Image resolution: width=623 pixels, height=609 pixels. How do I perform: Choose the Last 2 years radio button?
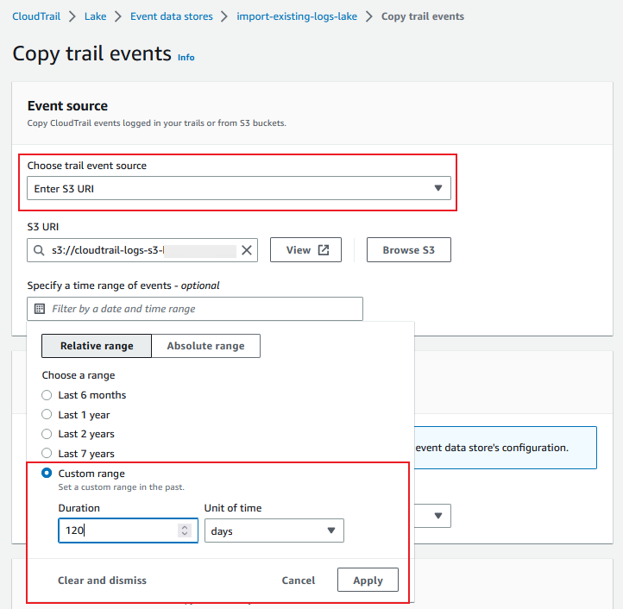point(47,434)
